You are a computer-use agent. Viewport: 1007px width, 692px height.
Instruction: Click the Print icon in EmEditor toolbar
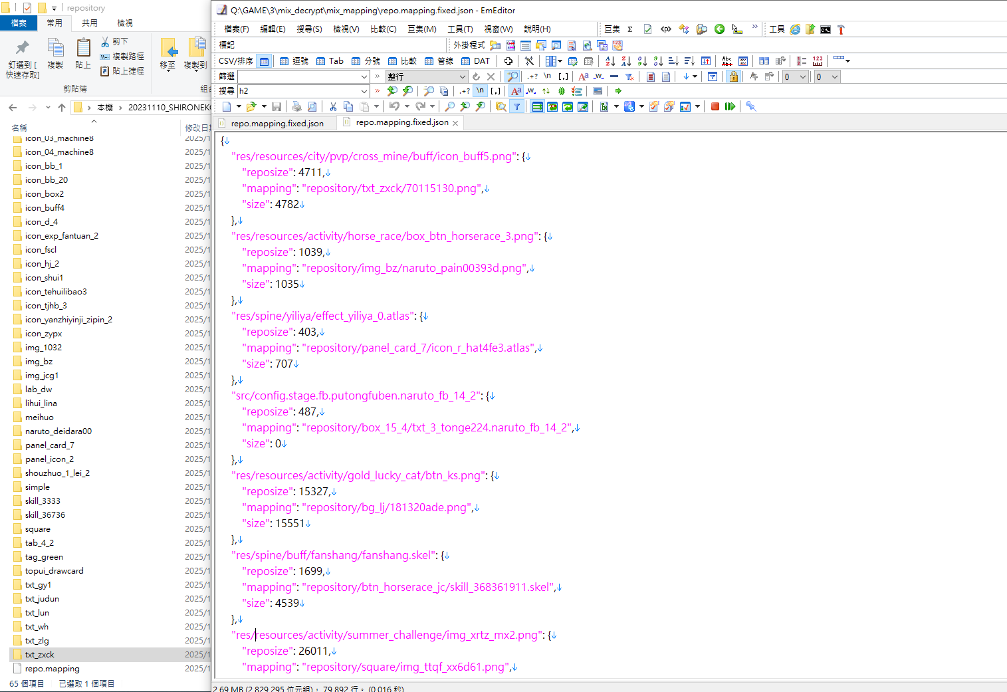tap(296, 106)
